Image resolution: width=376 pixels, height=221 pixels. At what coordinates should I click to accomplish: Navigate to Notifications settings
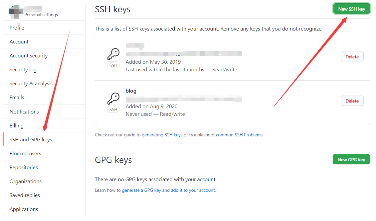point(44,112)
